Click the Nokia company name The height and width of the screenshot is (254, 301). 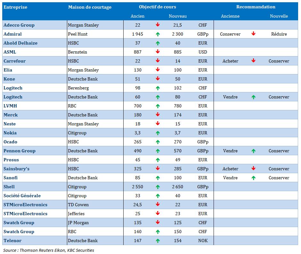[x=10, y=133]
